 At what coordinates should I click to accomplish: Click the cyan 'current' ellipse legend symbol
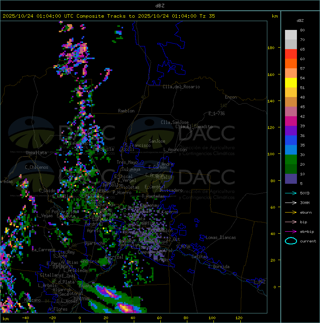(291, 241)
